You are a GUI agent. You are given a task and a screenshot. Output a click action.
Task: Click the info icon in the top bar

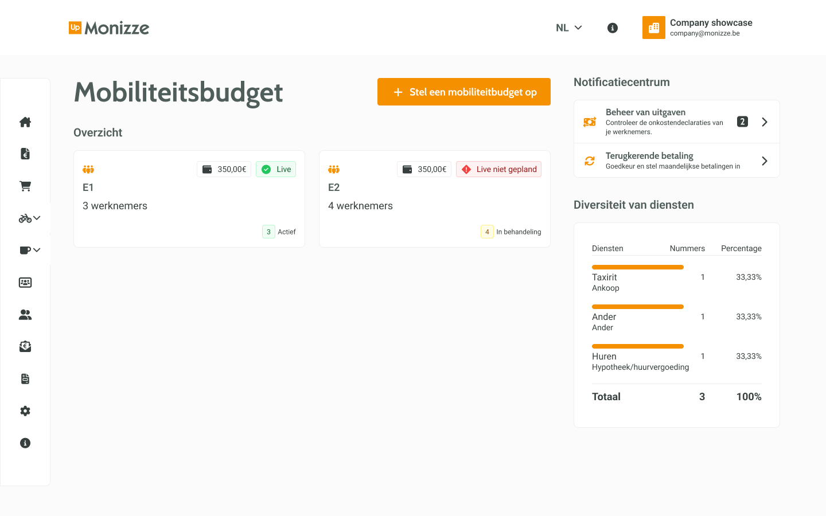(612, 28)
